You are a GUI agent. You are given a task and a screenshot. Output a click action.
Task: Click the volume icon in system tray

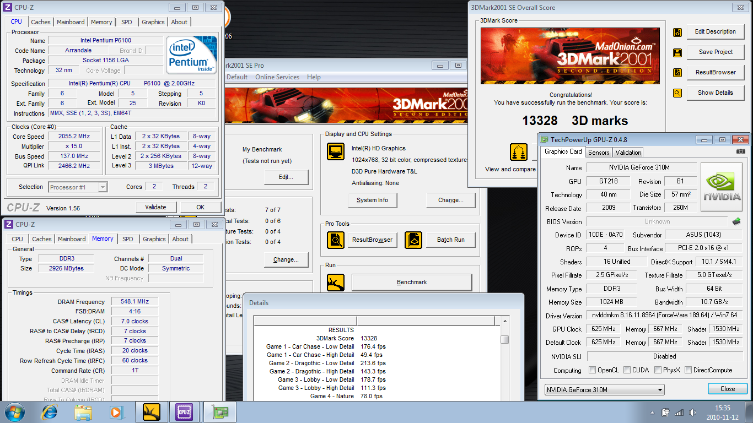(x=692, y=412)
